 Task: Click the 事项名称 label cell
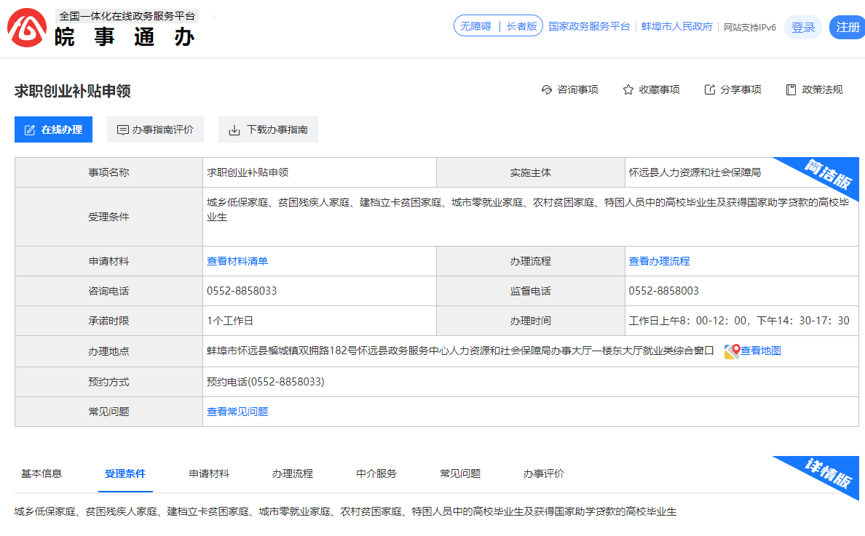point(108,172)
